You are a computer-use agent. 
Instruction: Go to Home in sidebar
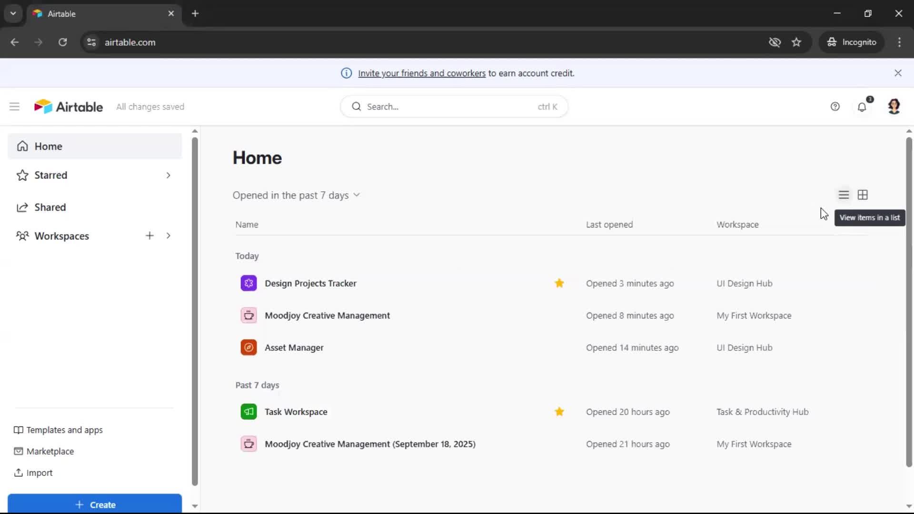(x=95, y=147)
